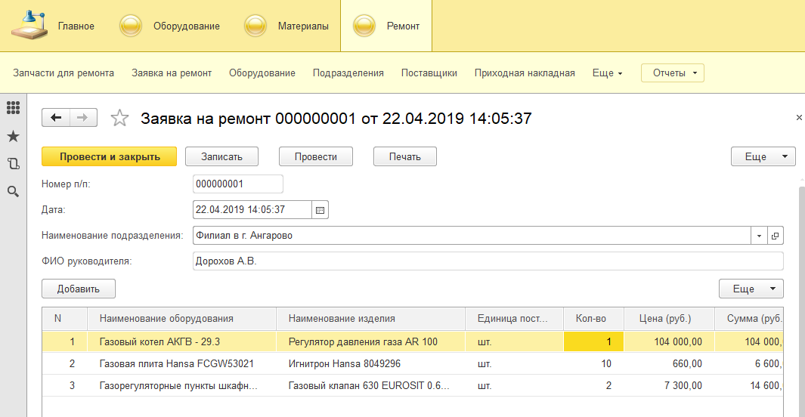805x417 pixels.
Task: Switch to the Оборудование section tab
Action: pos(170,26)
